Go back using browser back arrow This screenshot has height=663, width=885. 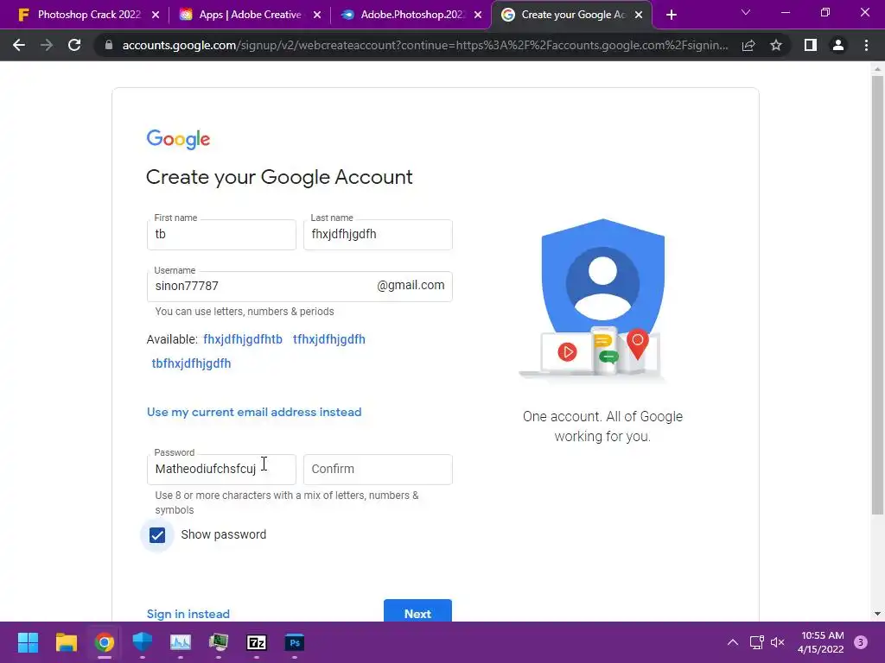coord(19,45)
